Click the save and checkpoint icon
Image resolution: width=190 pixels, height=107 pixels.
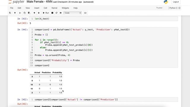pos(10,13)
